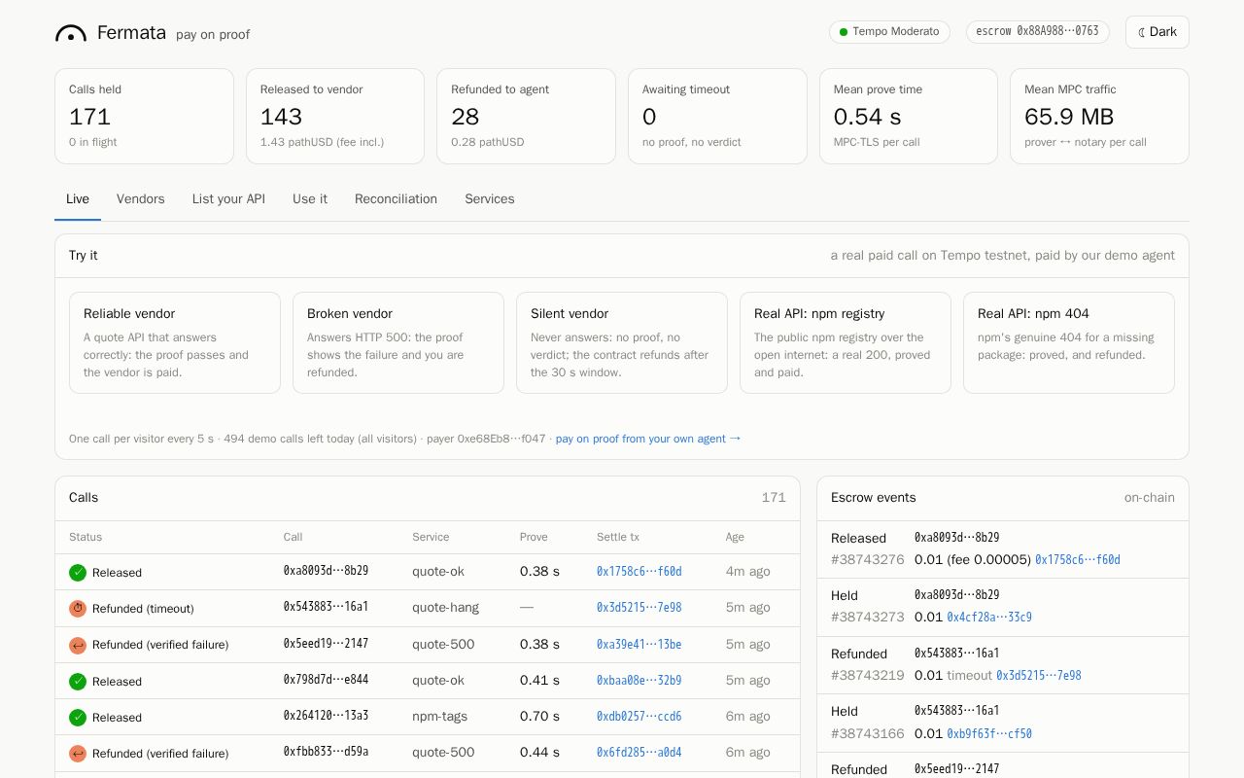Click refund arrow icon in 0xfbb833…d59a row
Screen dimensions: 1244x778
click(78, 754)
